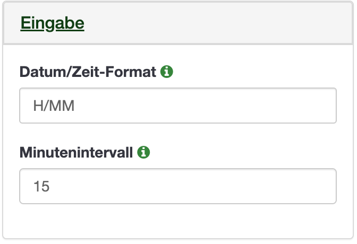Image resolution: width=357 pixels, height=244 pixels.
Task: Click the gray Eingabe panel header bar
Action: (178, 23)
